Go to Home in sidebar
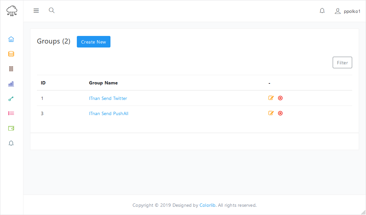 [11, 39]
